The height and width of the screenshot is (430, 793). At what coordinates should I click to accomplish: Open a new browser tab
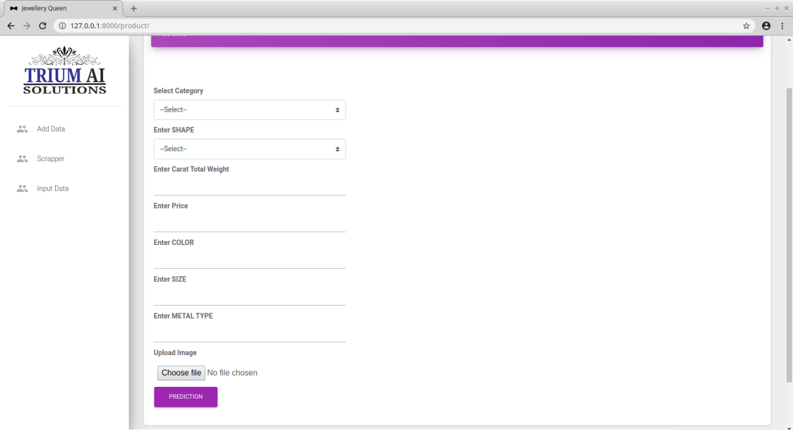tap(134, 8)
